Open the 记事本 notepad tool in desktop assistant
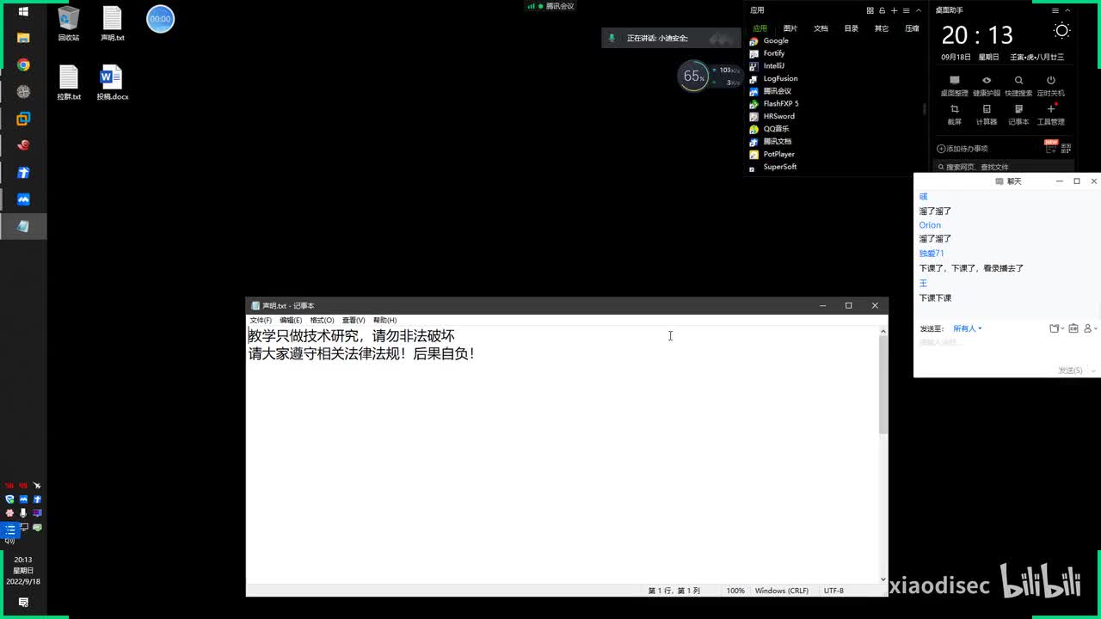The height and width of the screenshot is (619, 1101). coord(1018,114)
